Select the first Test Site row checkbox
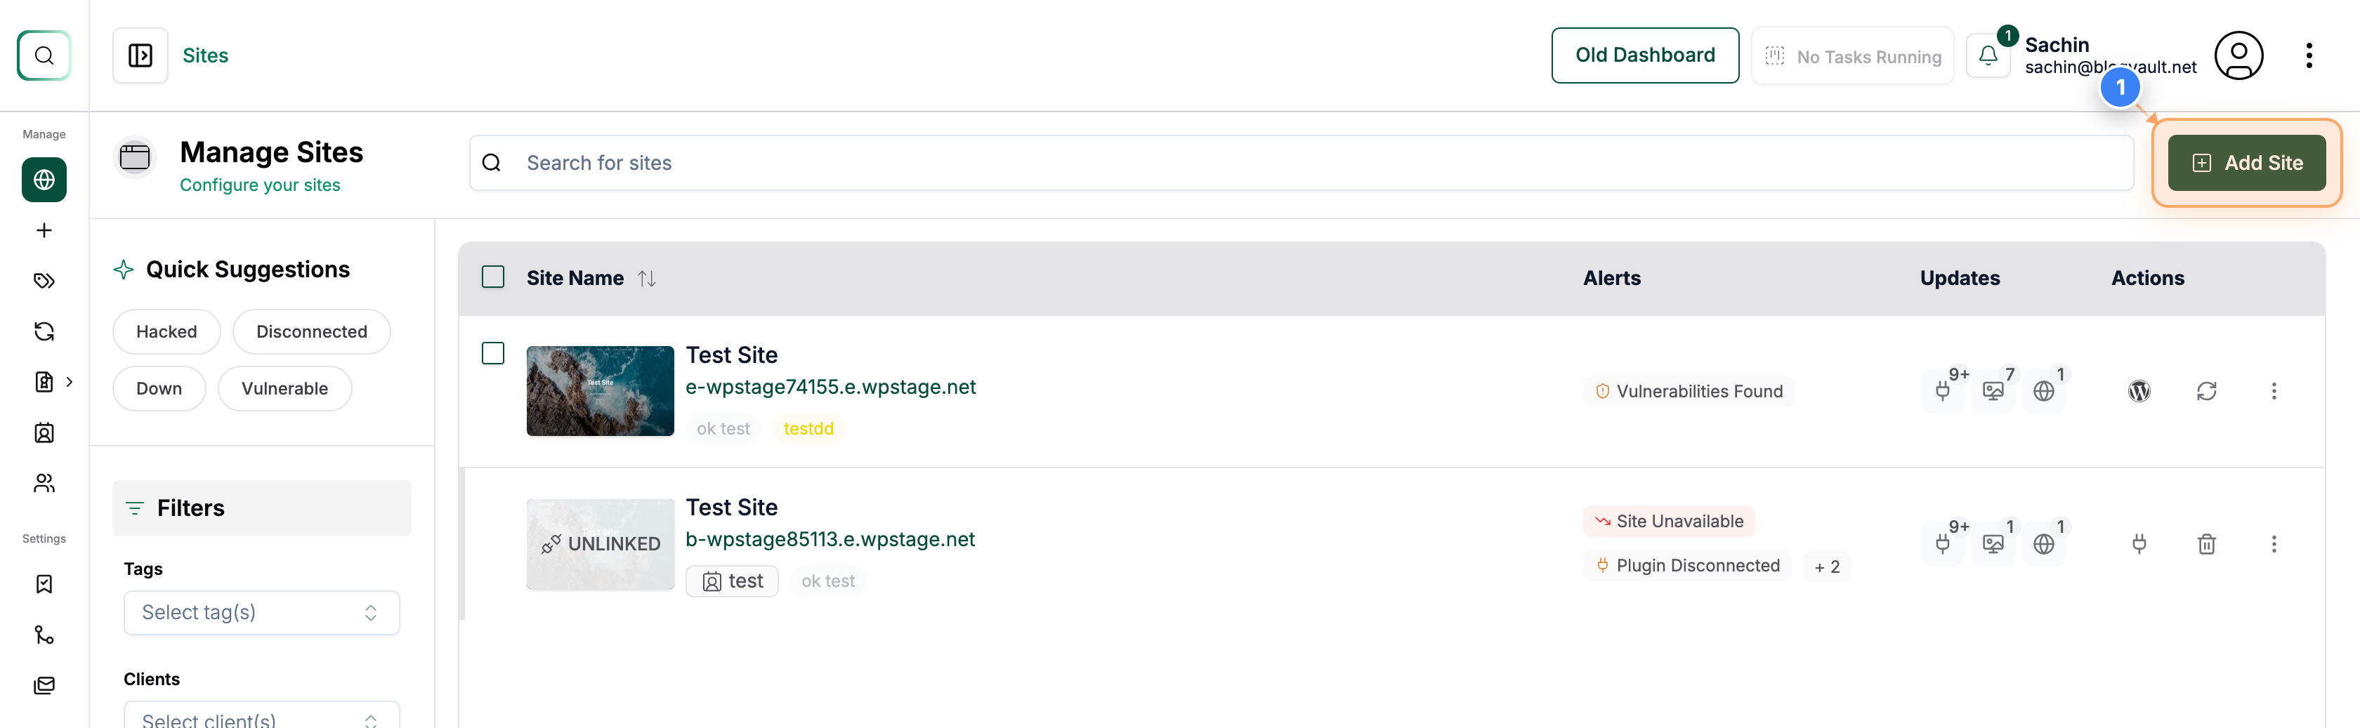The width and height of the screenshot is (2360, 728). (x=493, y=352)
